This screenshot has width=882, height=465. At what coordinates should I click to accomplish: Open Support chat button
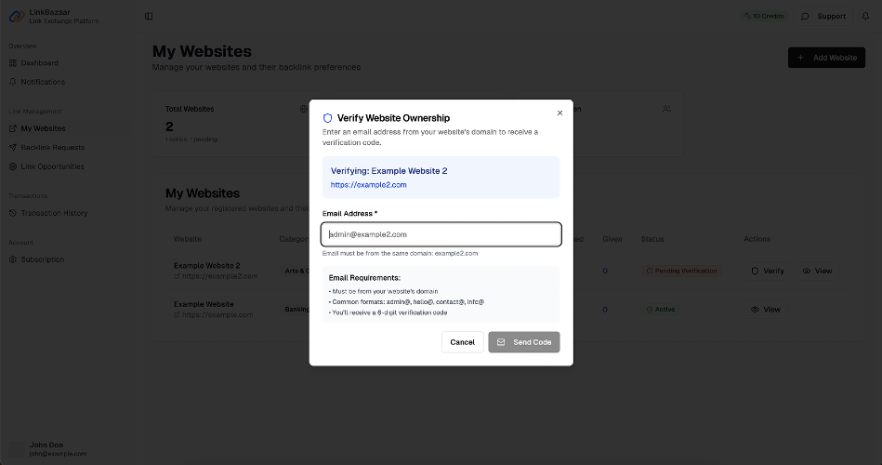tap(823, 17)
